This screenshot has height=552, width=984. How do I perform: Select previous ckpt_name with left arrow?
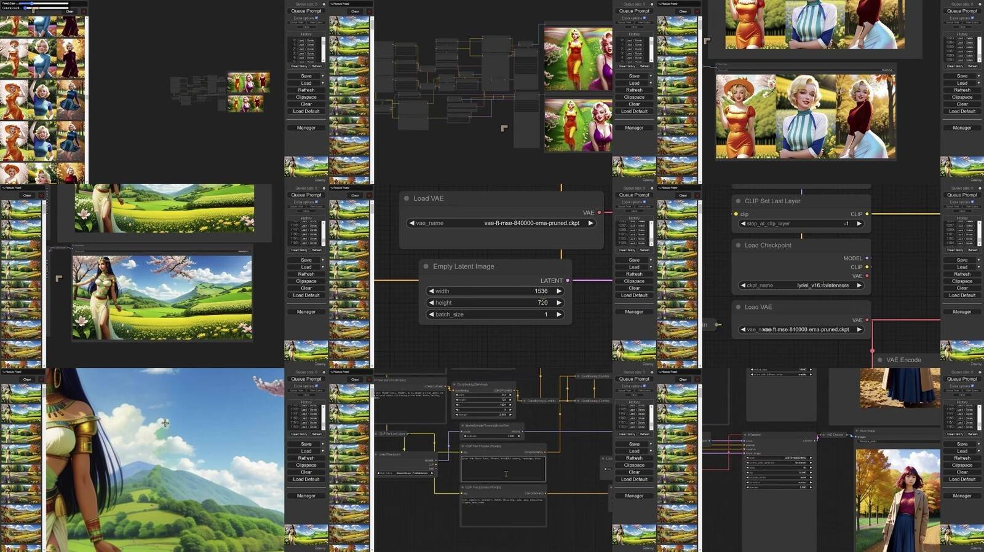(743, 286)
